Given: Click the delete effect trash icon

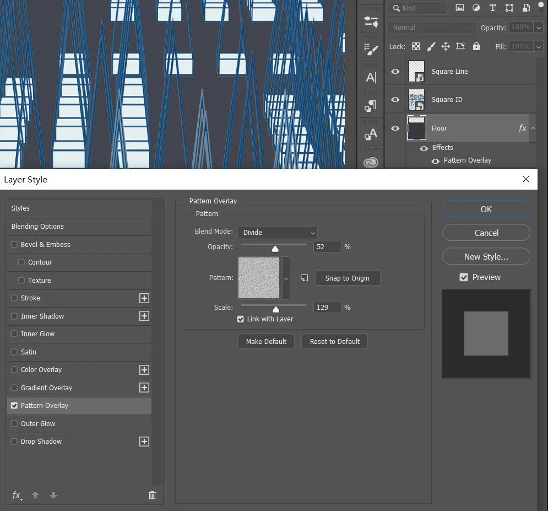Looking at the screenshot, I should coord(153,495).
